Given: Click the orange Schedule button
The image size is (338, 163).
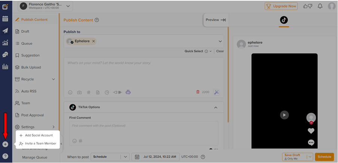Looking at the screenshot, I should tap(325, 157).
